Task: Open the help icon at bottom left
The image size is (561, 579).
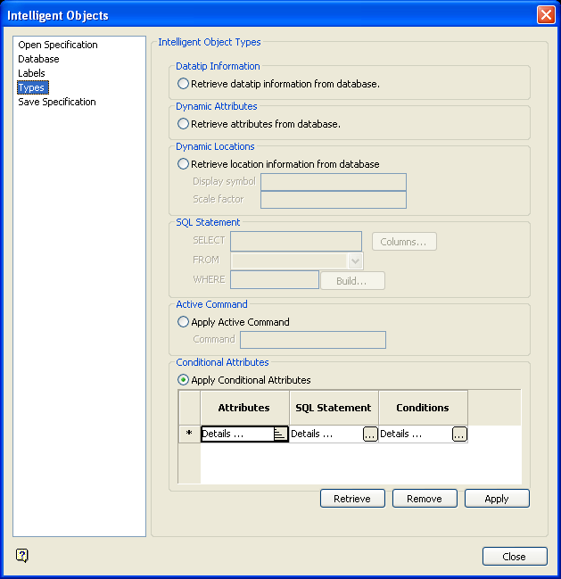Action: tap(22, 555)
